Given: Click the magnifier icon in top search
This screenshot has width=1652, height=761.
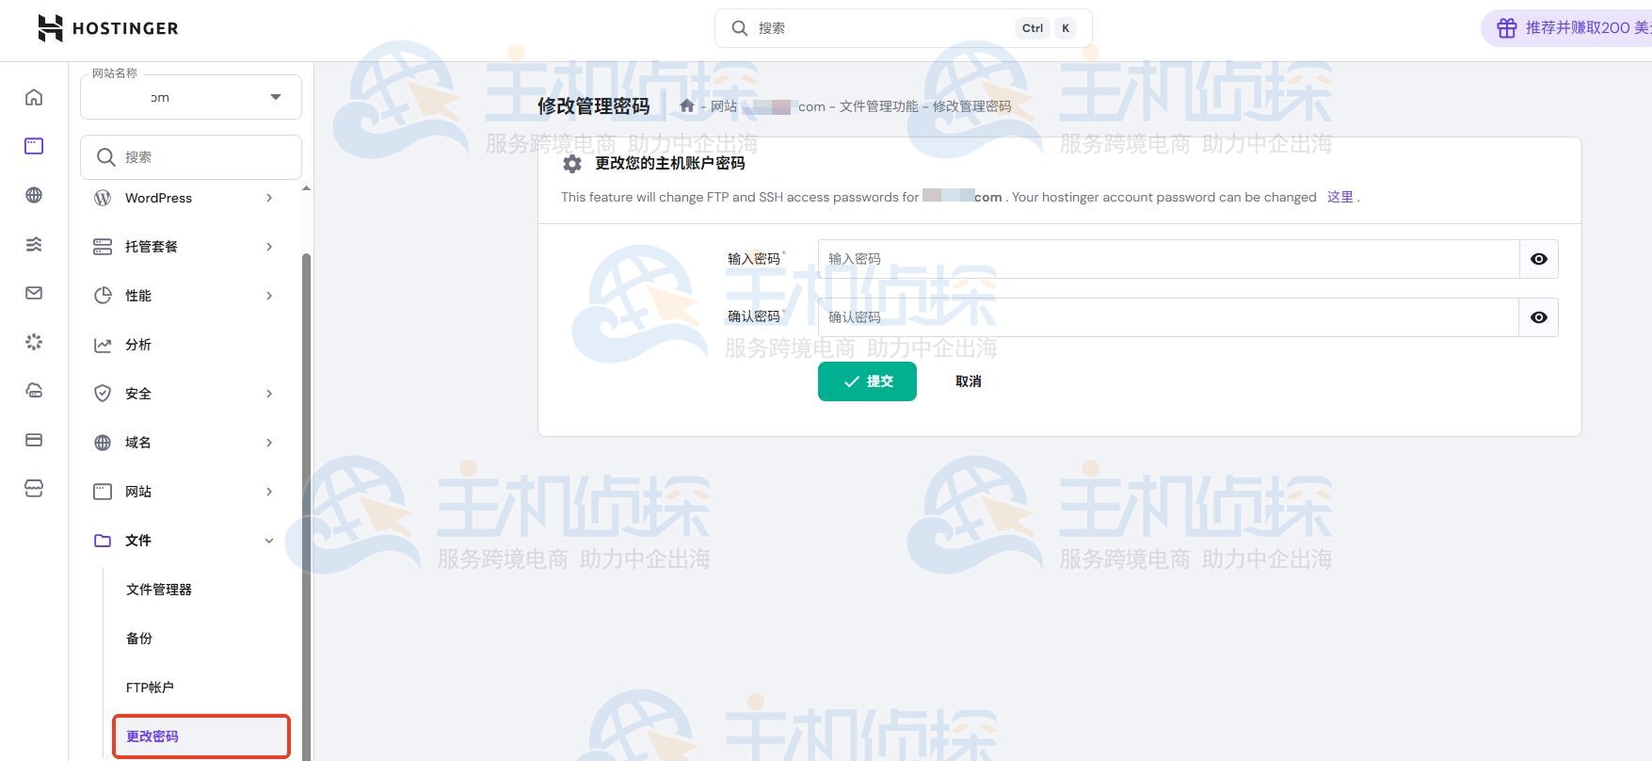Looking at the screenshot, I should (x=740, y=28).
